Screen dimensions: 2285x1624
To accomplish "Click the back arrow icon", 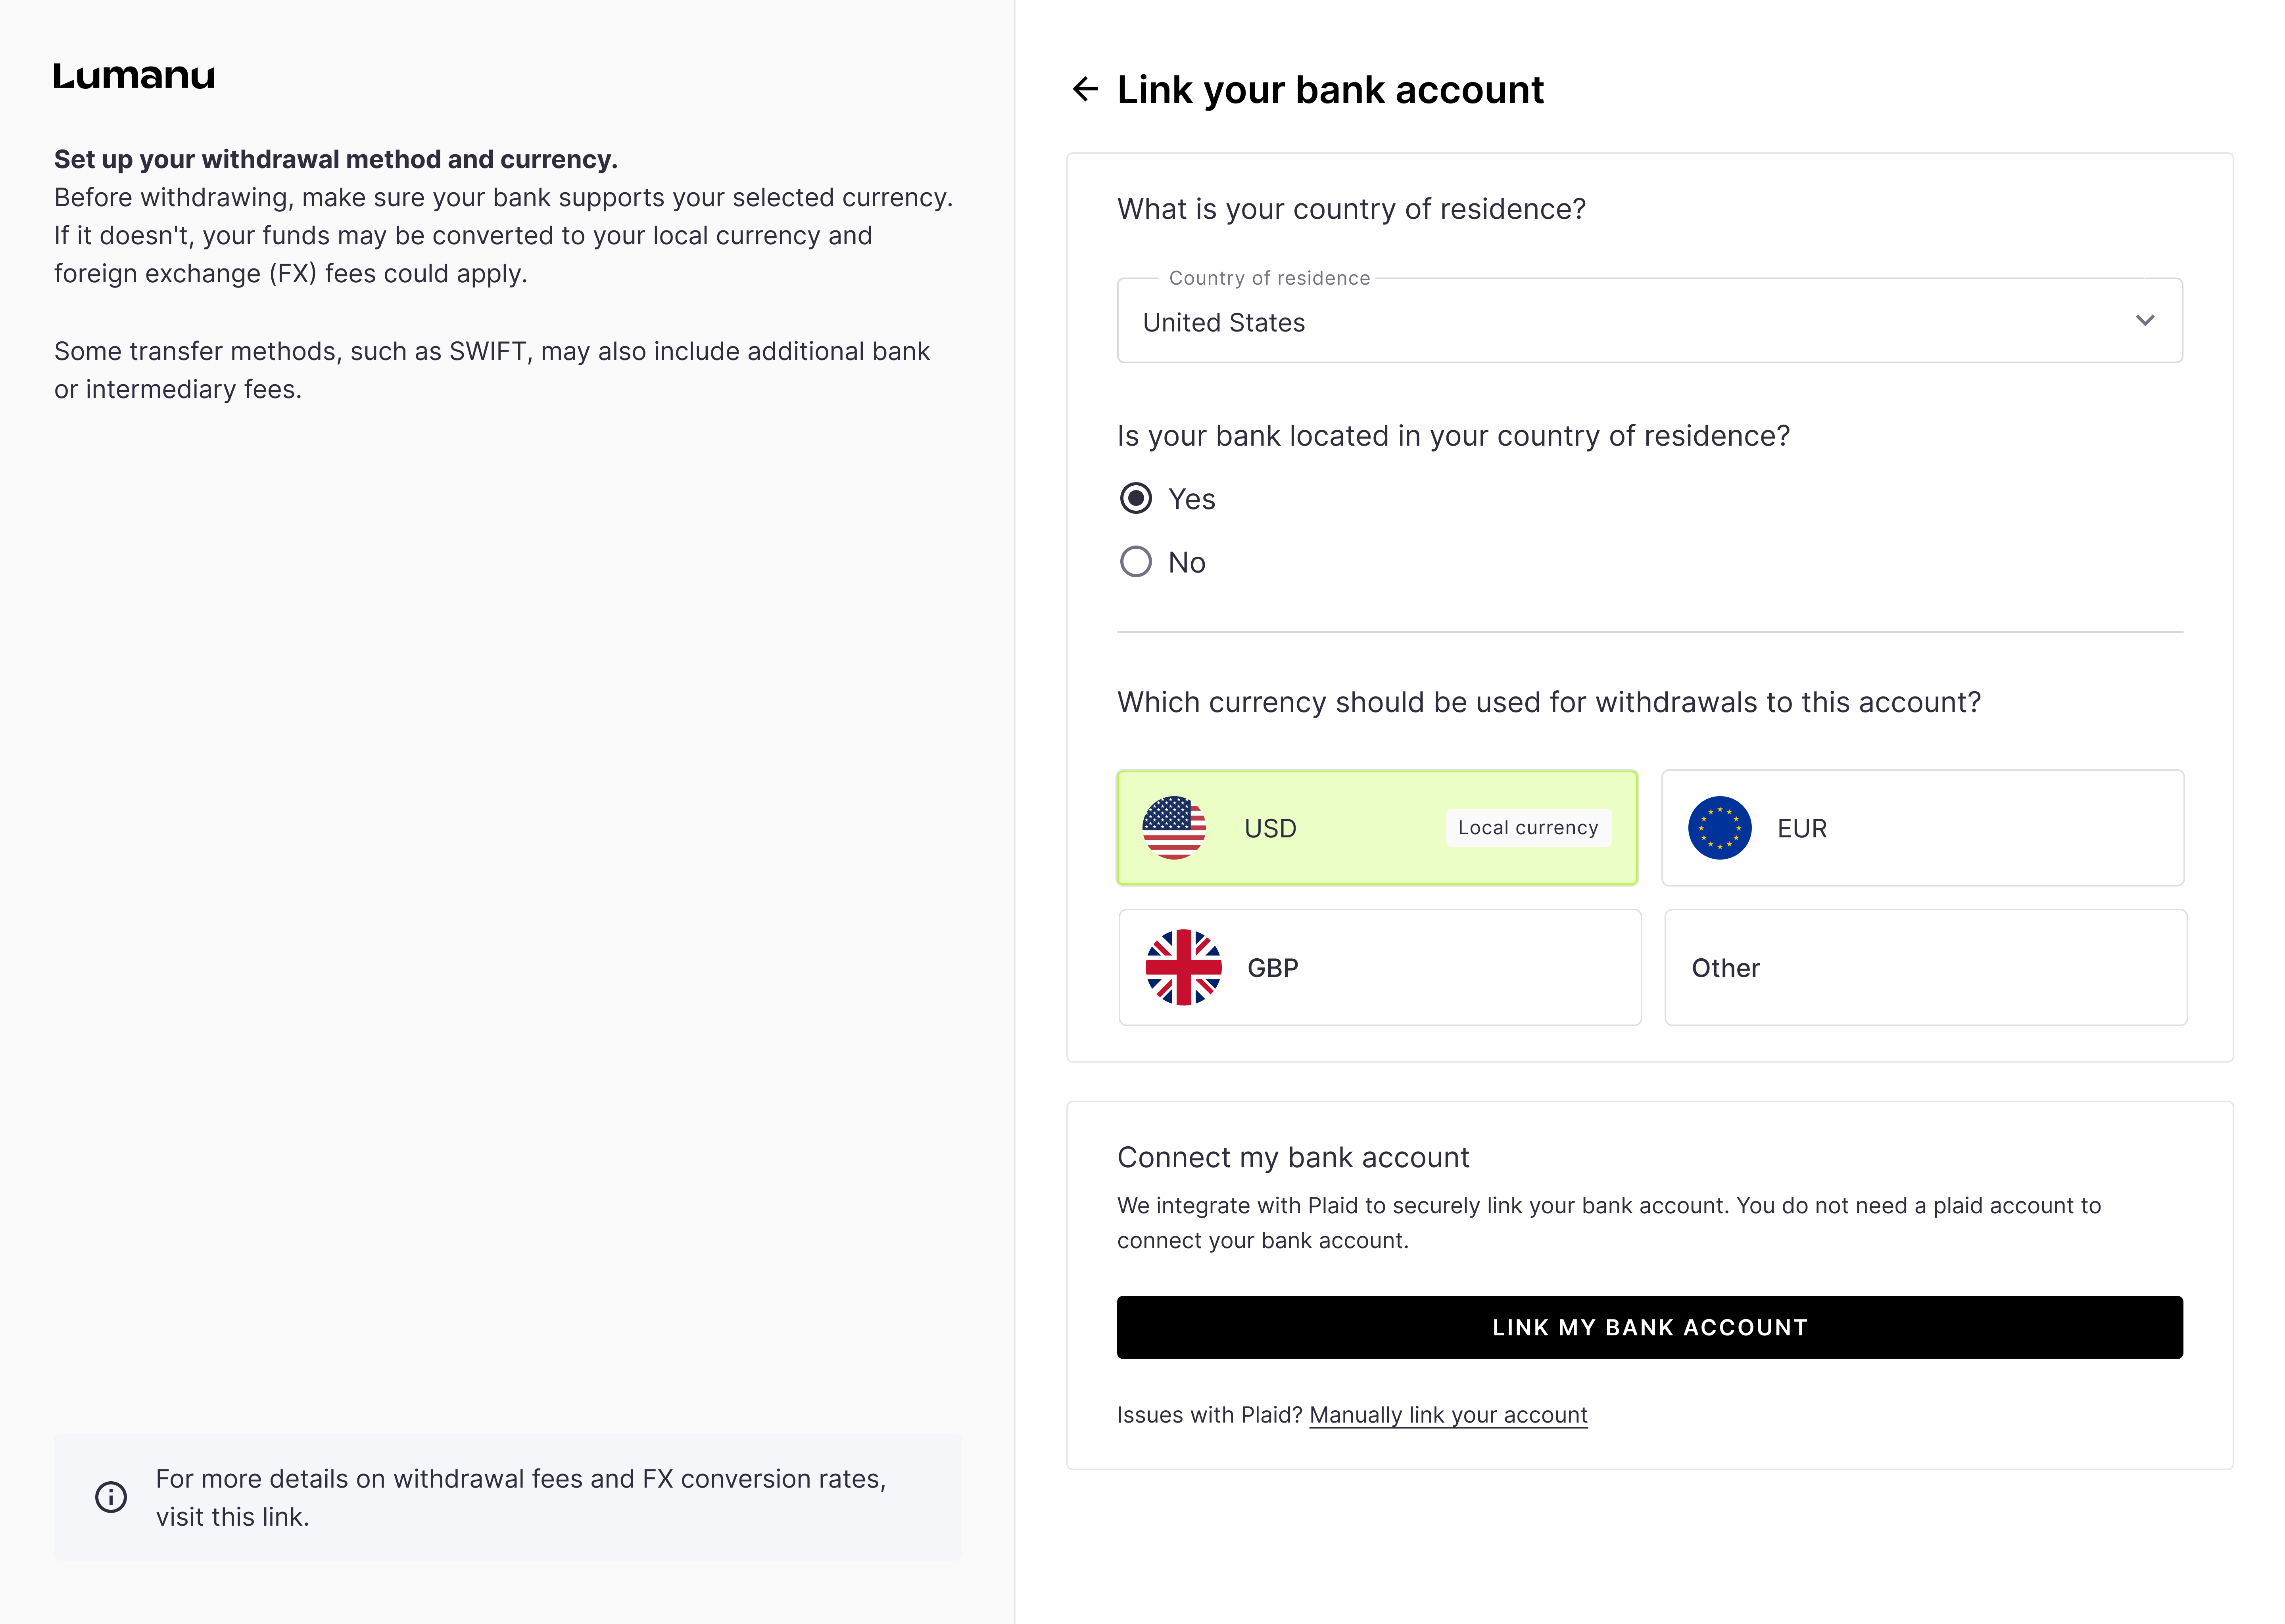I will tap(1085, 90).
